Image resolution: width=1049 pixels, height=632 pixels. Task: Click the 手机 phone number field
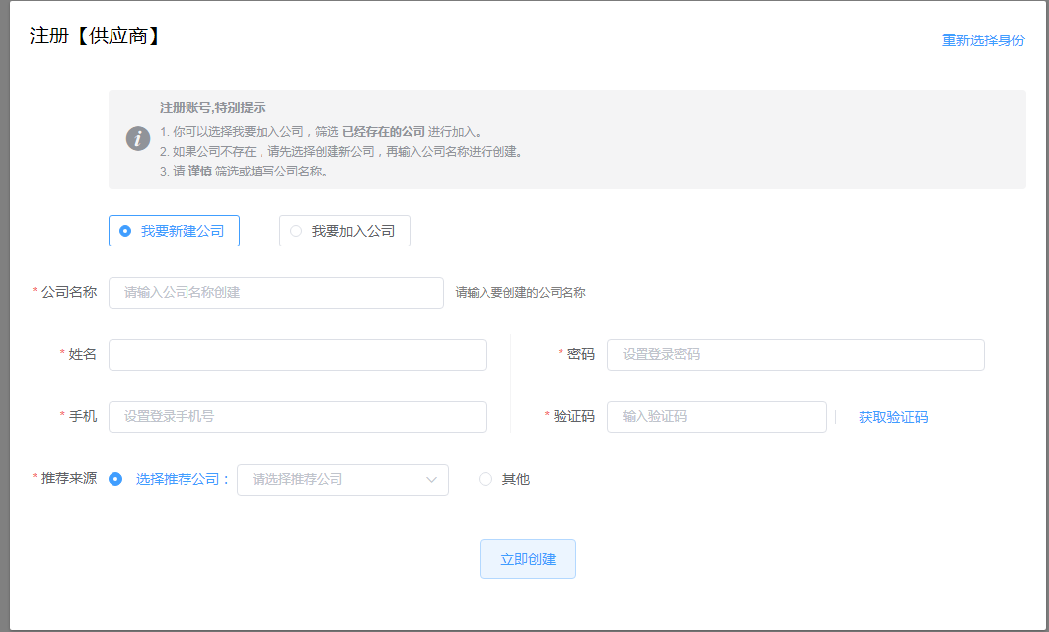tap(297, 417)
